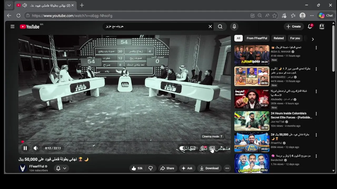Switch to Cinema mode
This screenshot has height=189, width=337.
point(212,149)
